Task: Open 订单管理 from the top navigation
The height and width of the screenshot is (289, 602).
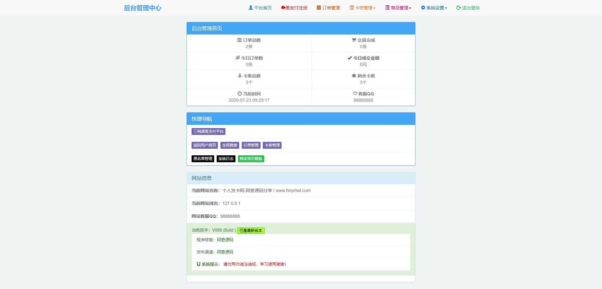Action: point(331,8)
